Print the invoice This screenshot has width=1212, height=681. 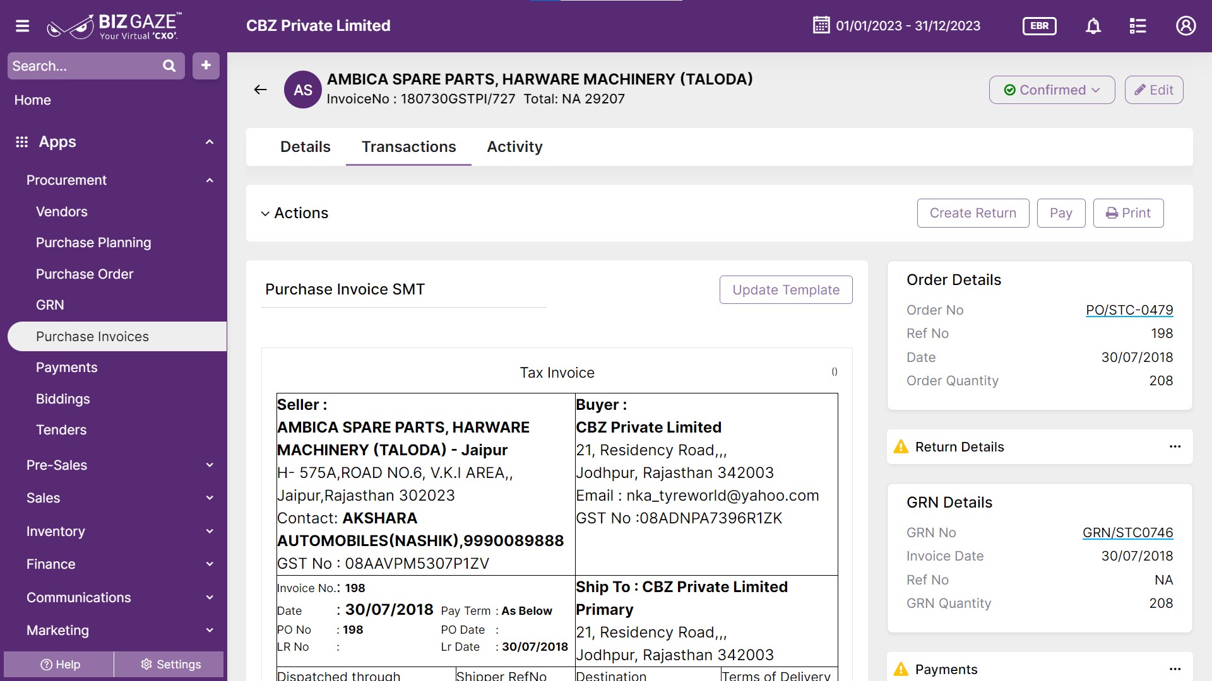(1128, 213)
